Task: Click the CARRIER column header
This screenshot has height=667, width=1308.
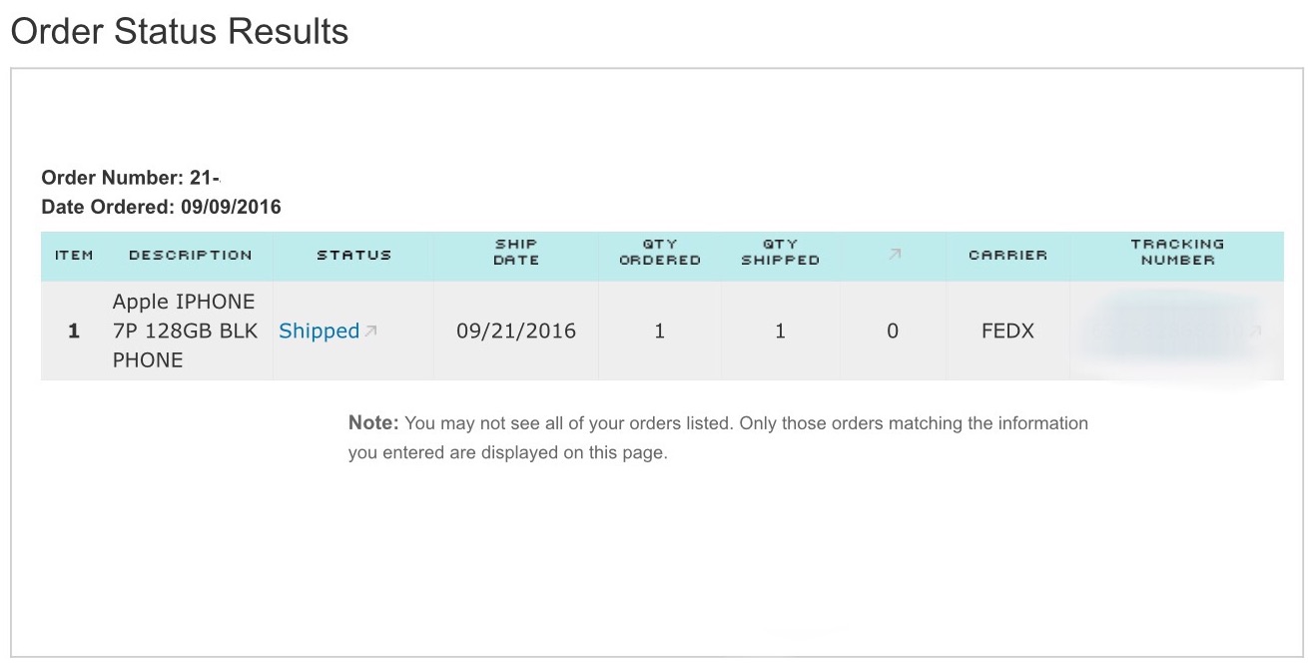Action: point(1008,256)
